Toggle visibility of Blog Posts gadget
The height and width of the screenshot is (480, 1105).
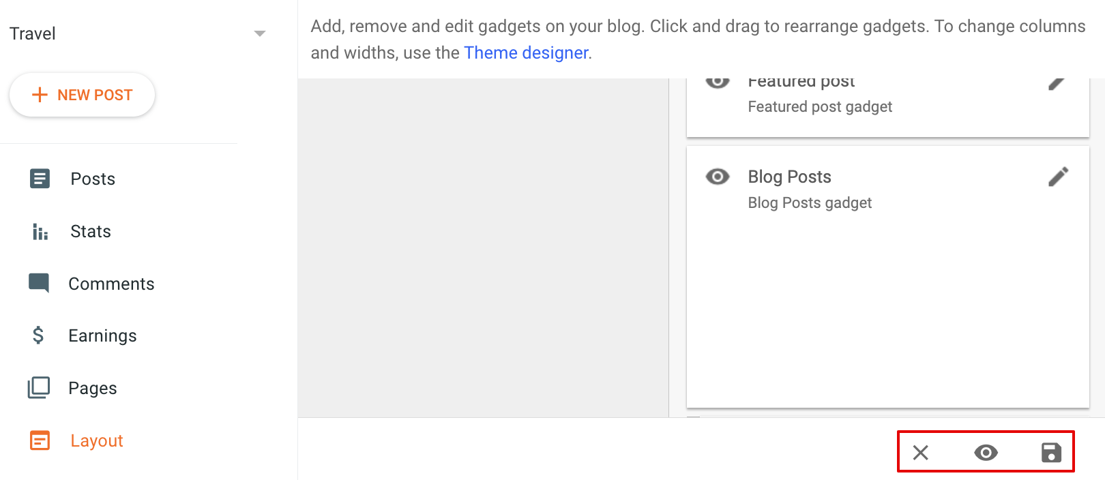click(x=718, y=177)
